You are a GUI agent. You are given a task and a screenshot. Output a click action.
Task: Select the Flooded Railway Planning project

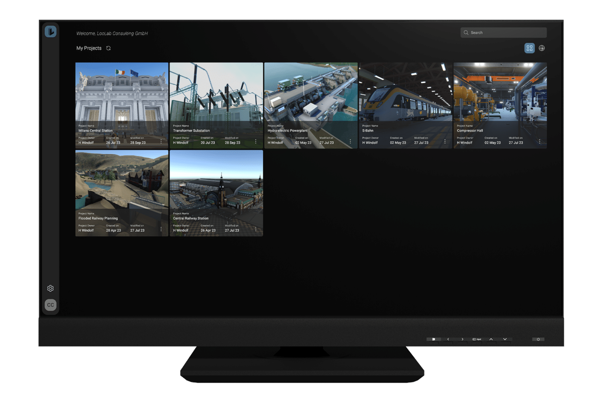(x=122, y=182)
